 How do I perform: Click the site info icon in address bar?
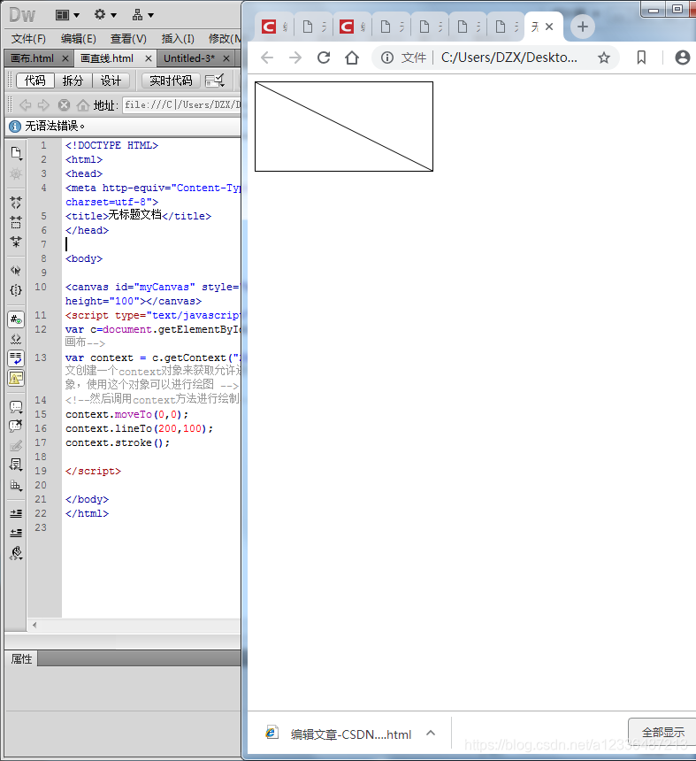(x=387, y=58)
